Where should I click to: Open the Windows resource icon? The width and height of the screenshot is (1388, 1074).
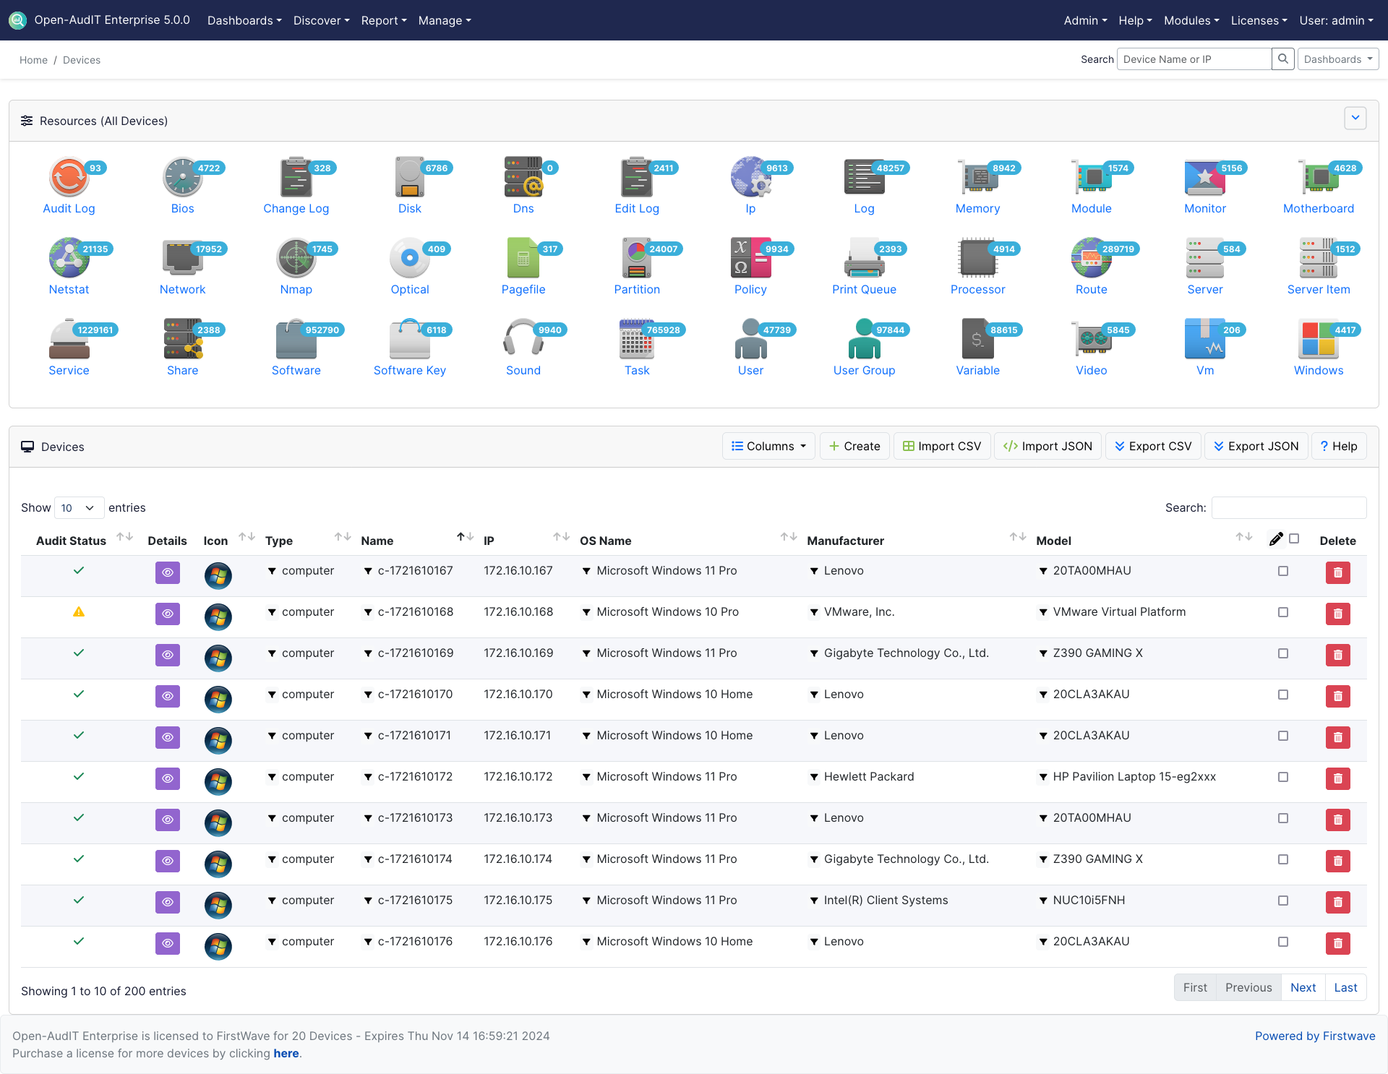click(1319, 339)
